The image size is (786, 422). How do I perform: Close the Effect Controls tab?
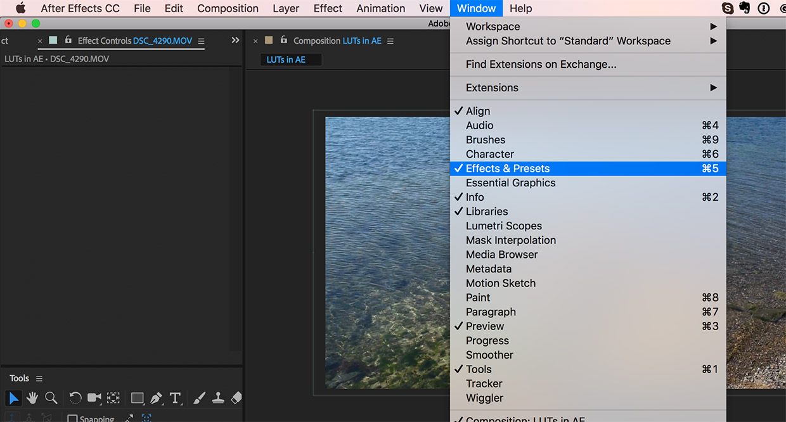tap(41, 41)
